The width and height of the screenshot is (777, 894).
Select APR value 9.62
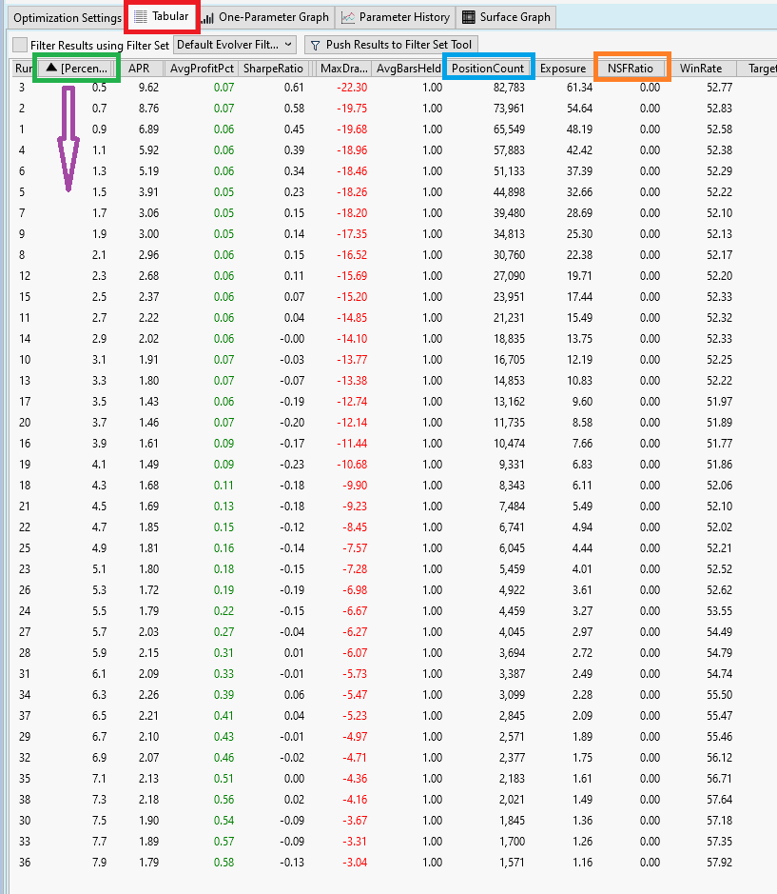[148, 88]
